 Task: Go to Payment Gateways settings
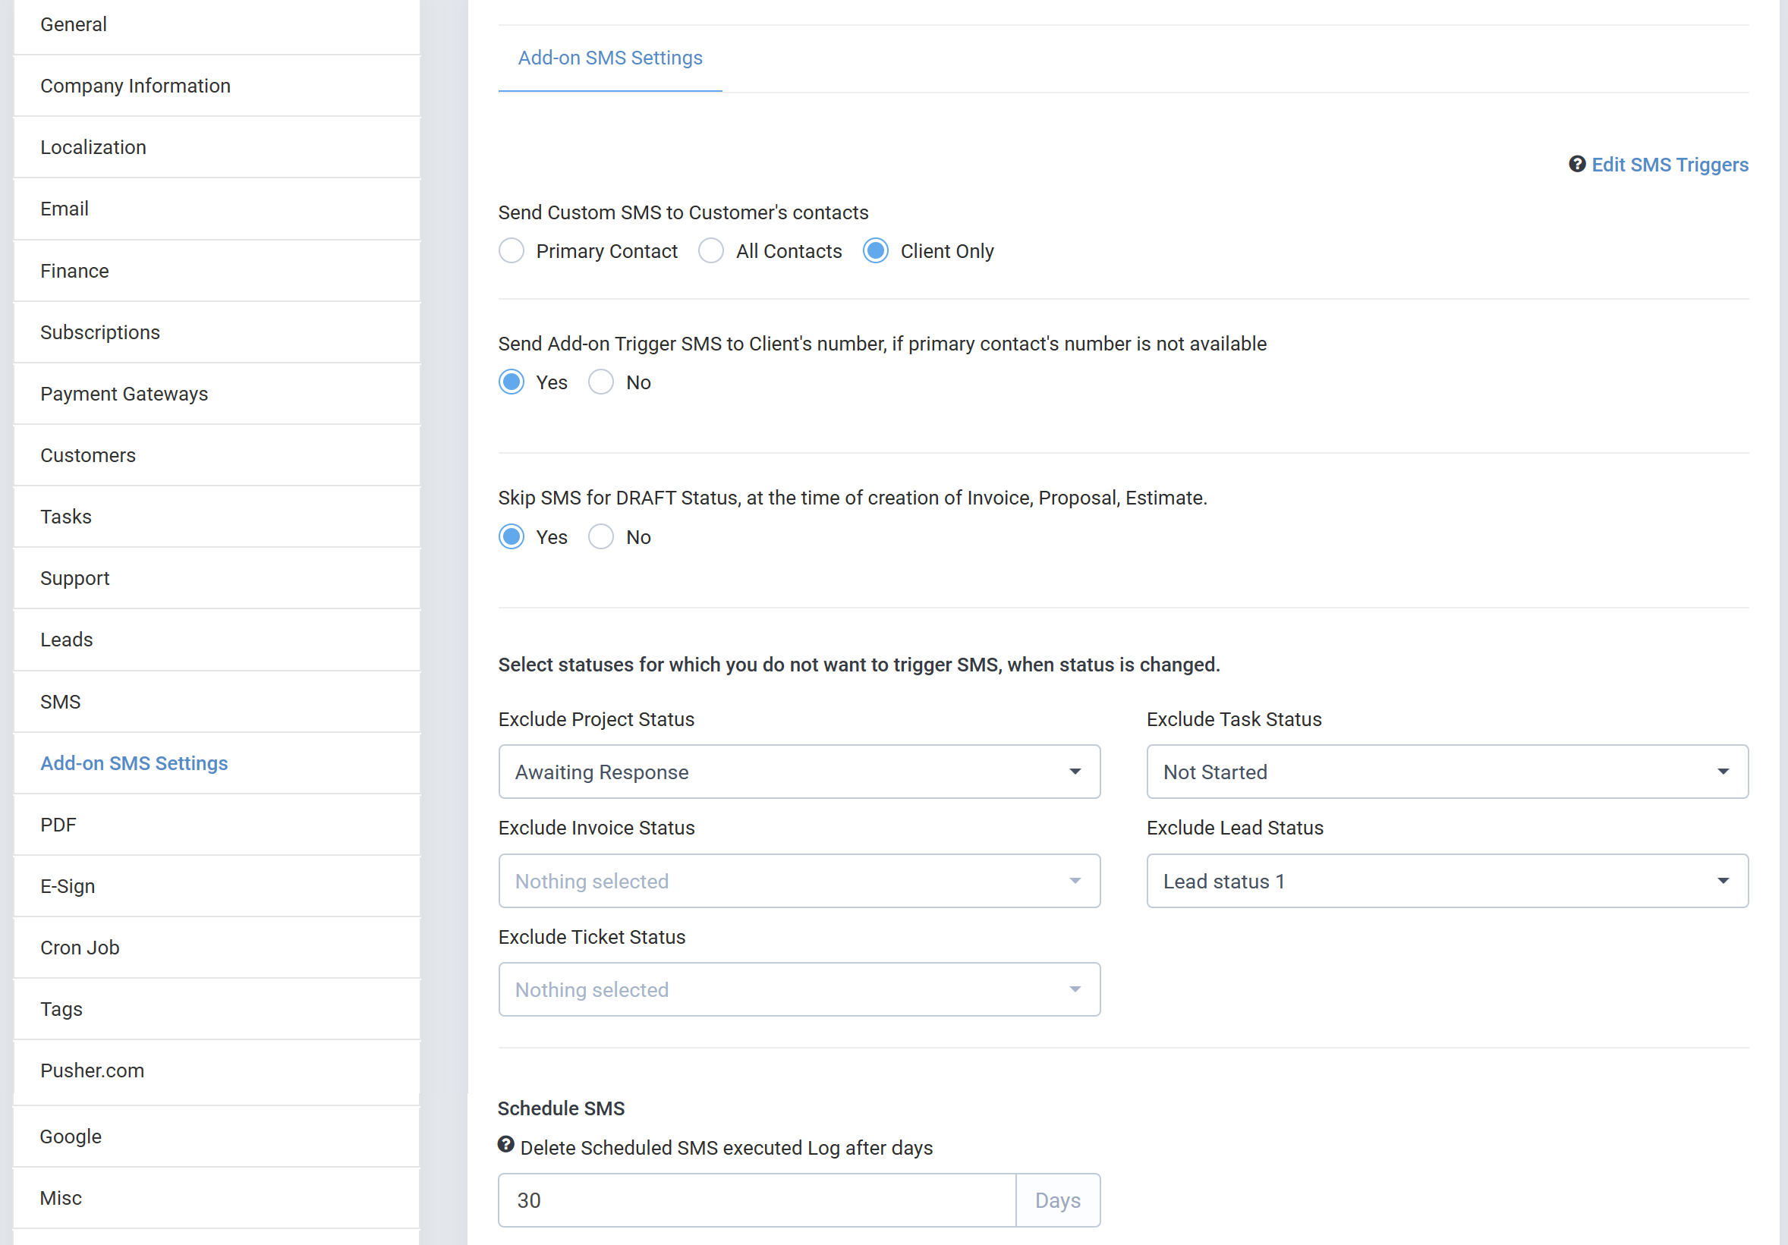pos(124,394)
